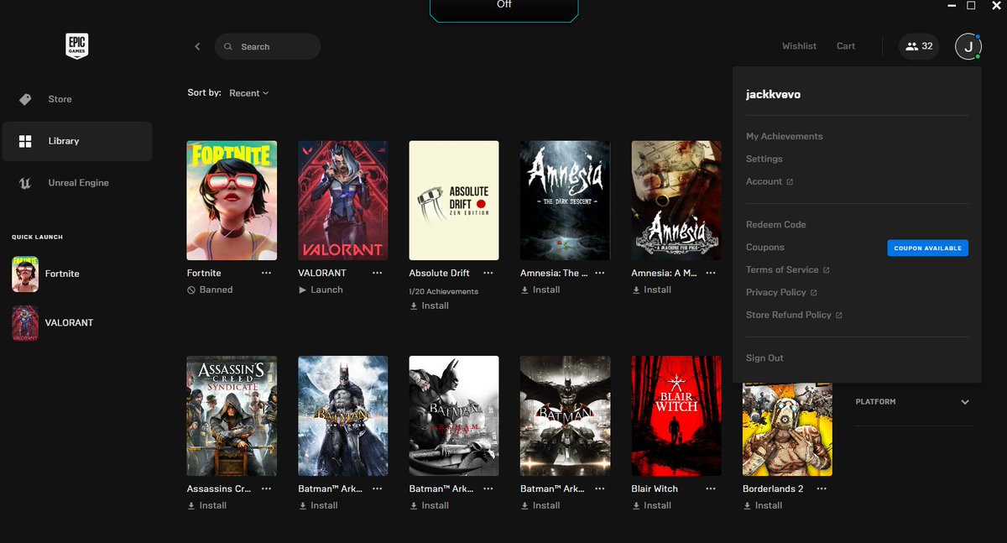1007x543 pixels.
Task: Open My Achievements from account menu
Action: coord(784,136)
